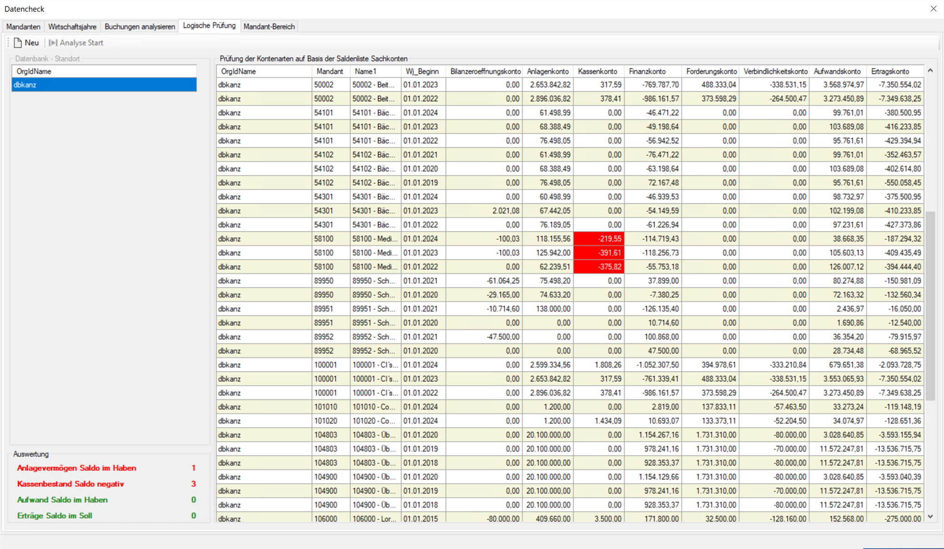Switch to the Wirtschaftsjahre tab

[72, 26]
